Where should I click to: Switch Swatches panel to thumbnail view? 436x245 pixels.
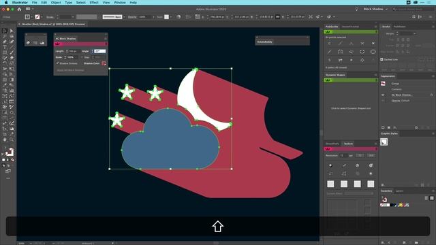click(x=431, y=198)
